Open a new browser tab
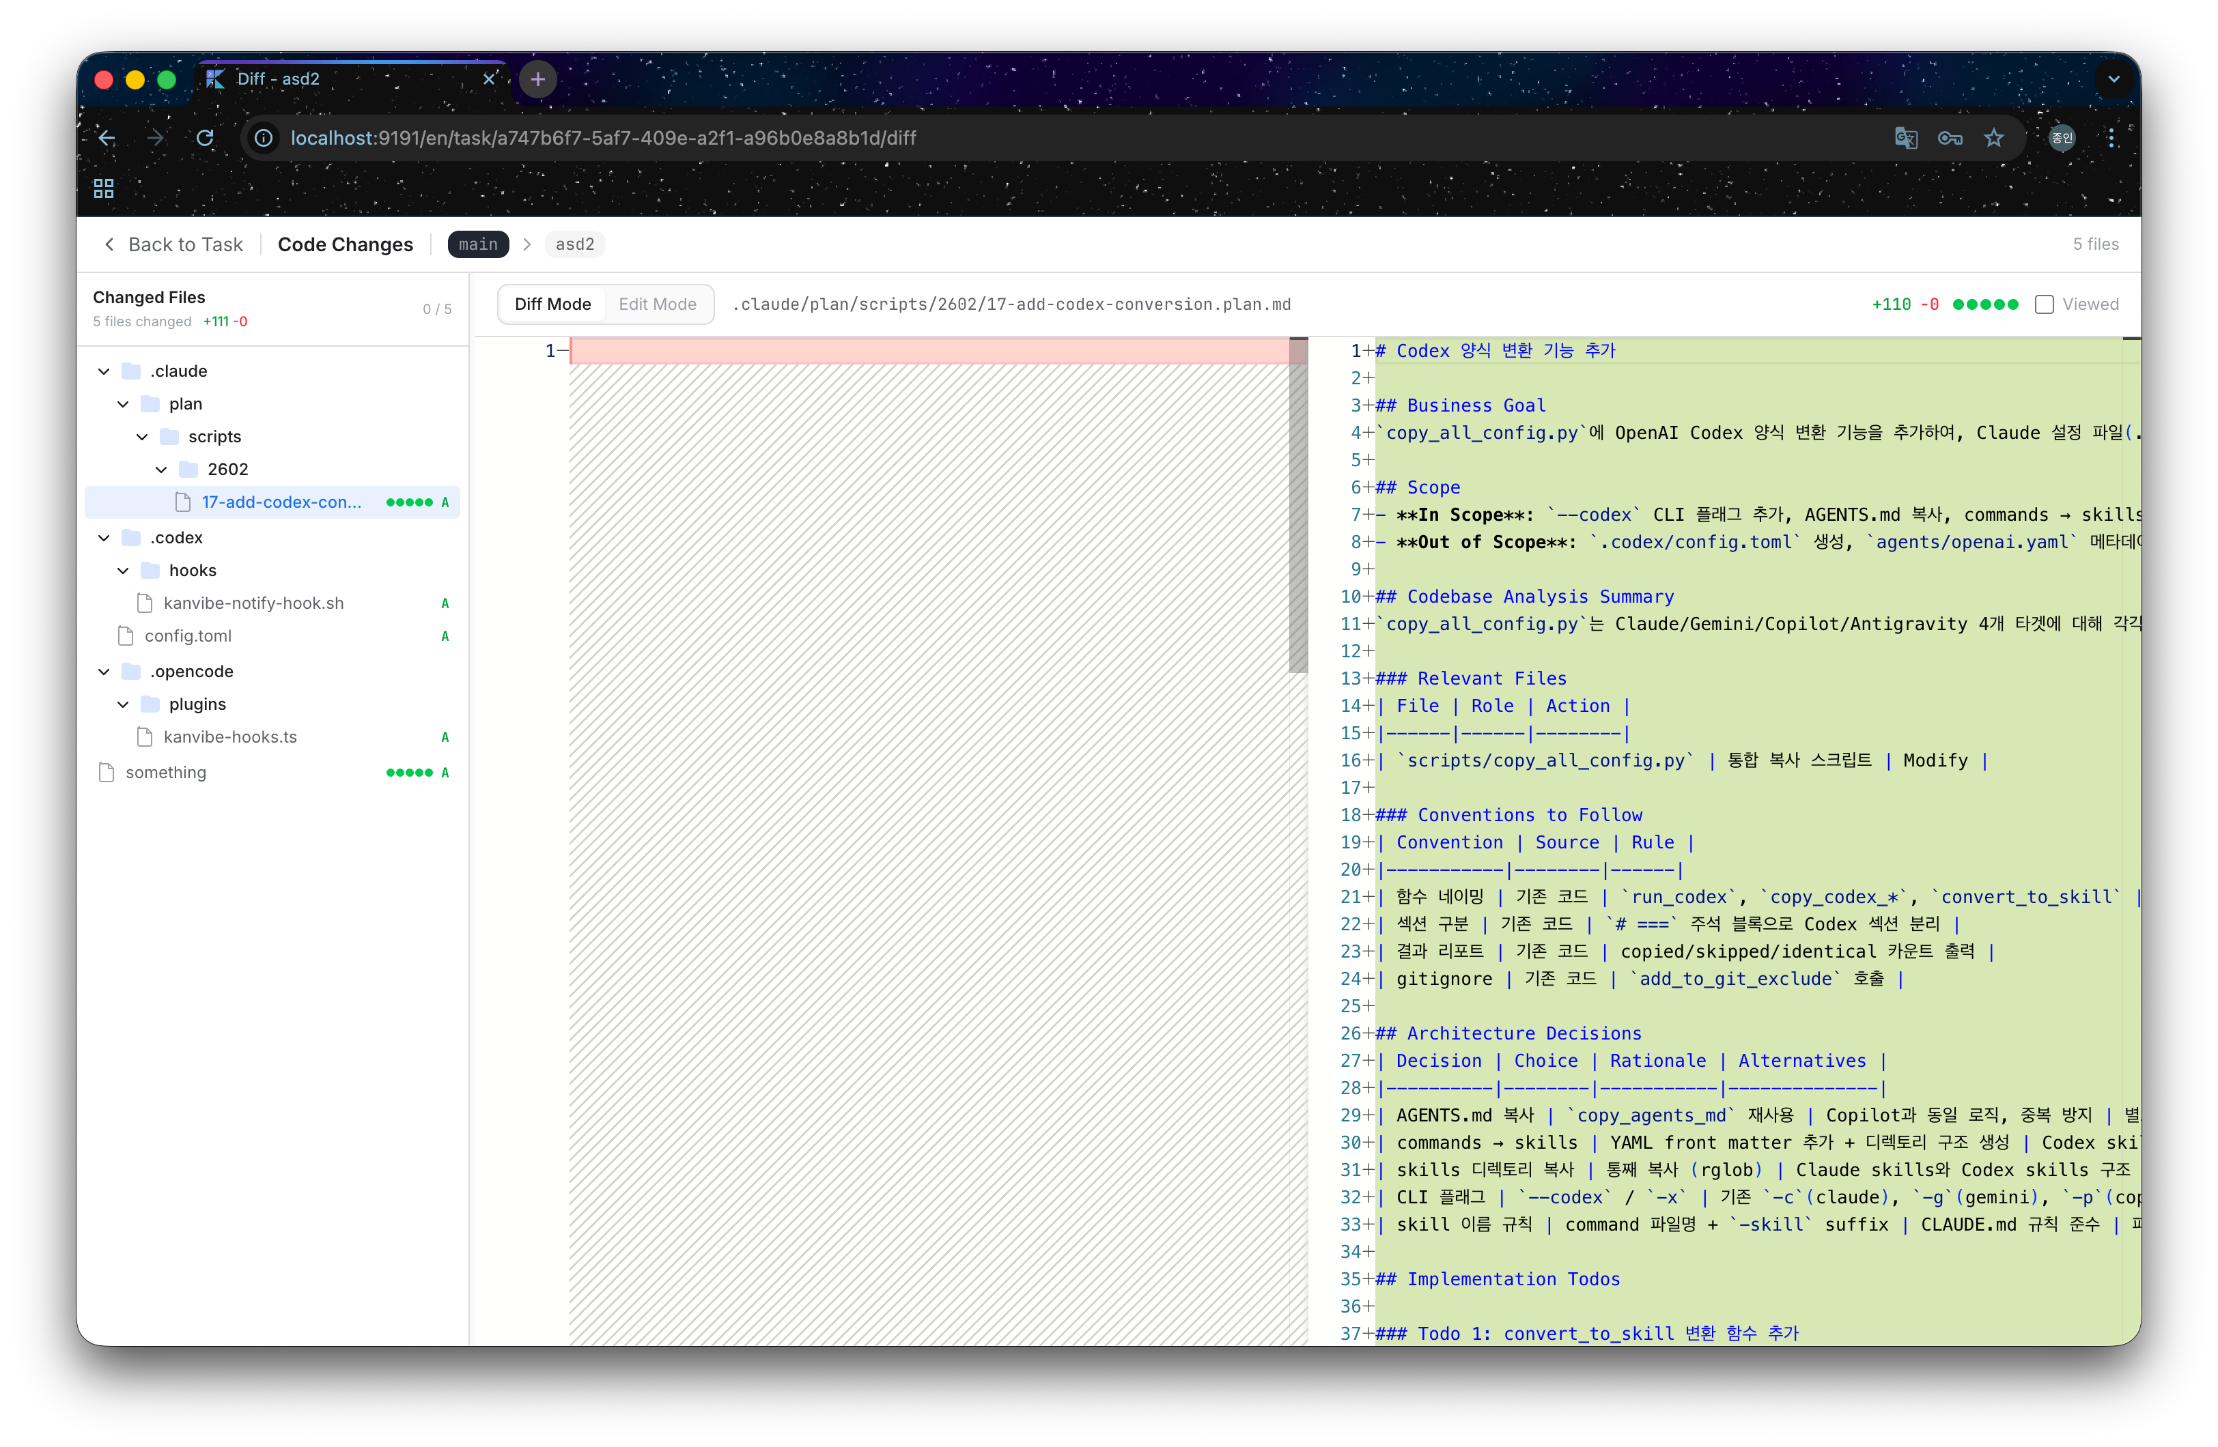2218x1447 pixels. tap(537, 79)
